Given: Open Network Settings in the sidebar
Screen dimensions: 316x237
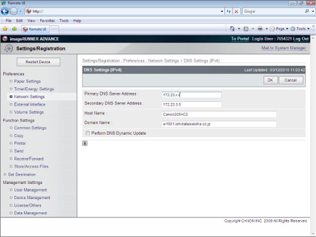Looking at the screenshot, I should tap(29, 97).
